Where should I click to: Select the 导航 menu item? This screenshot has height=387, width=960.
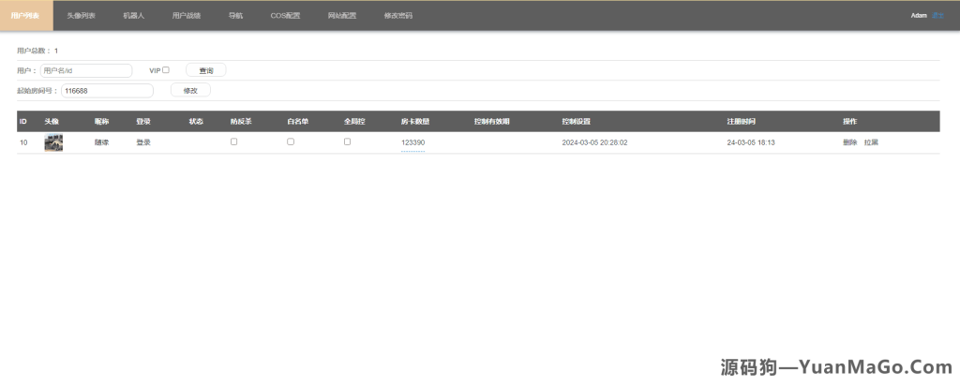coord(235,16)
